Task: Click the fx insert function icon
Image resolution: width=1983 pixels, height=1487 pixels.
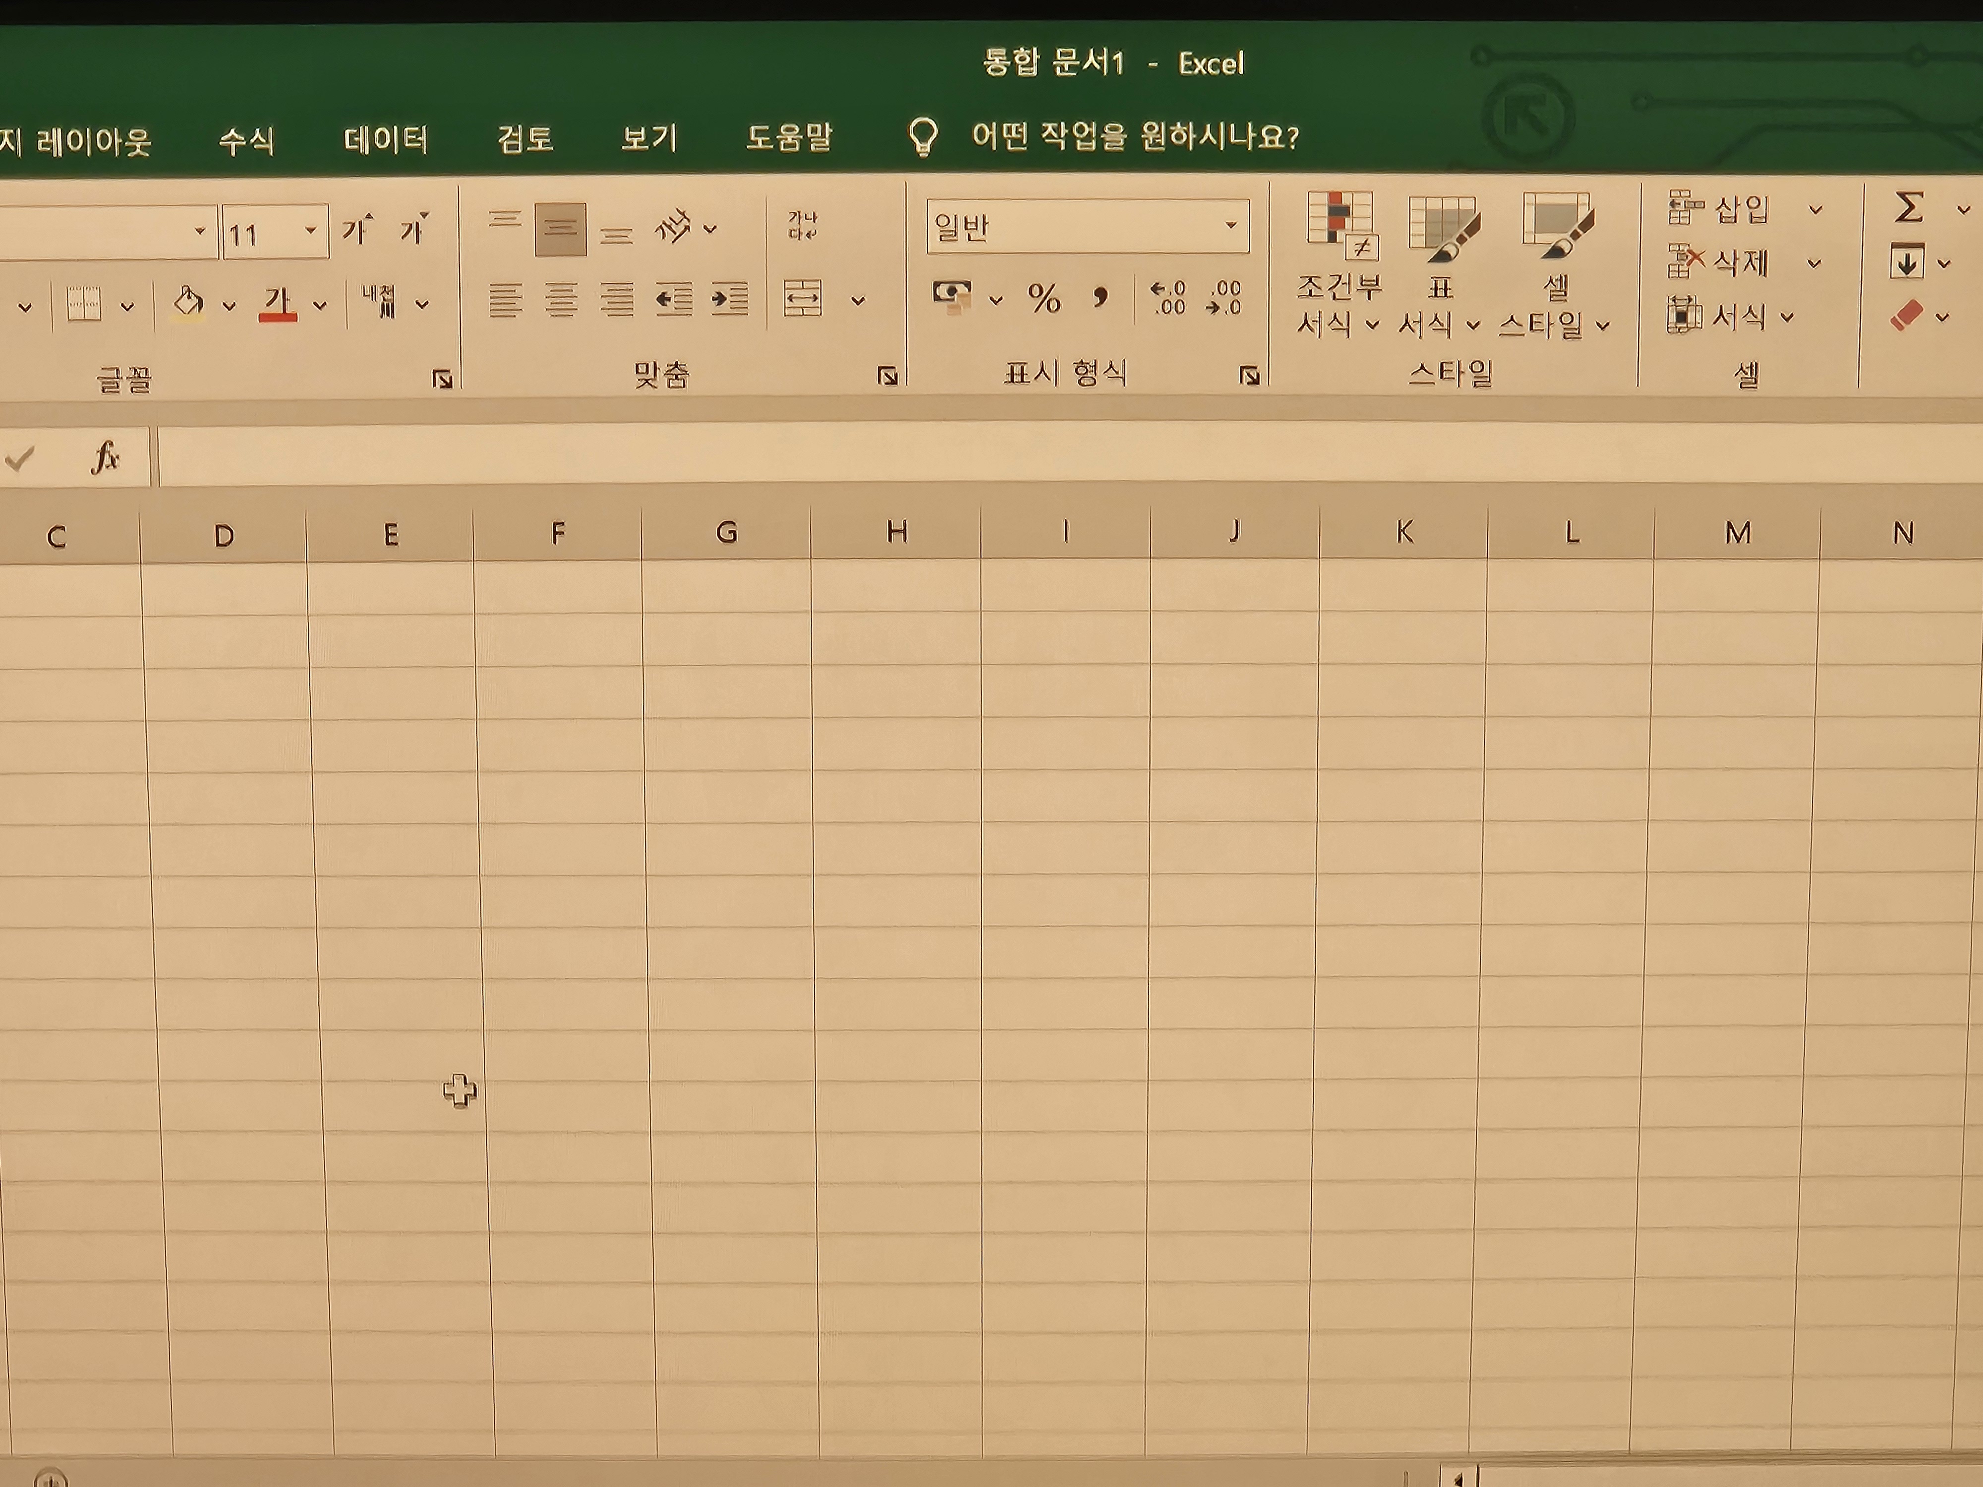Action: pos(105,457)
